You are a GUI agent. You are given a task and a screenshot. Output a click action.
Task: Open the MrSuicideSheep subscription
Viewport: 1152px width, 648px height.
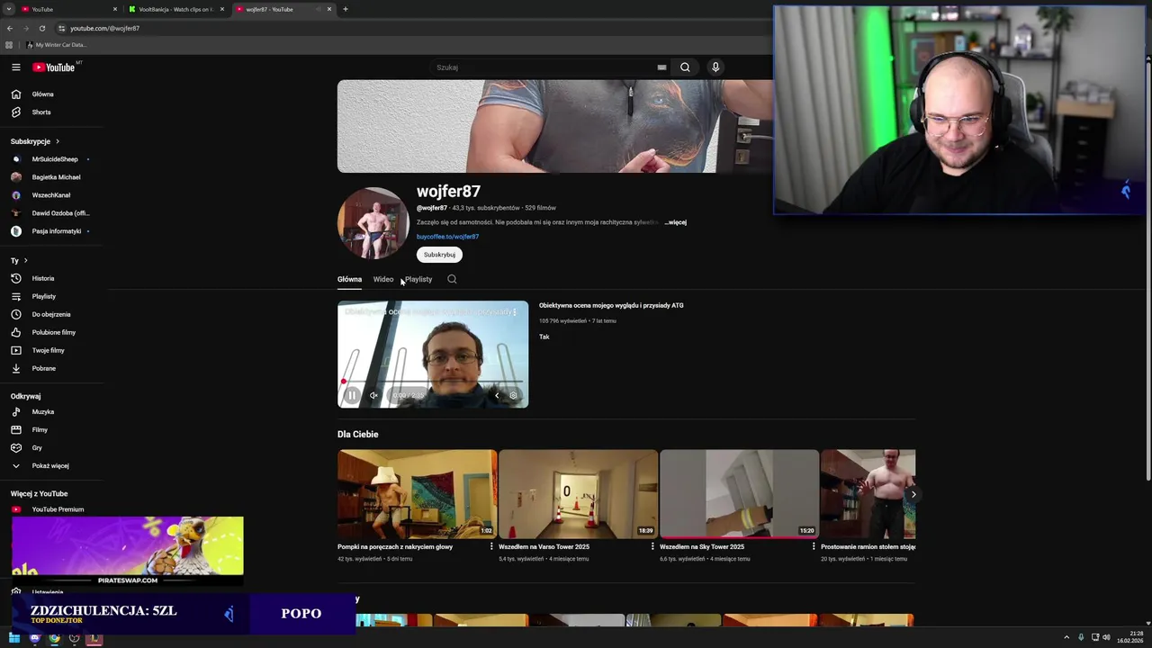(x=54, y=159)
